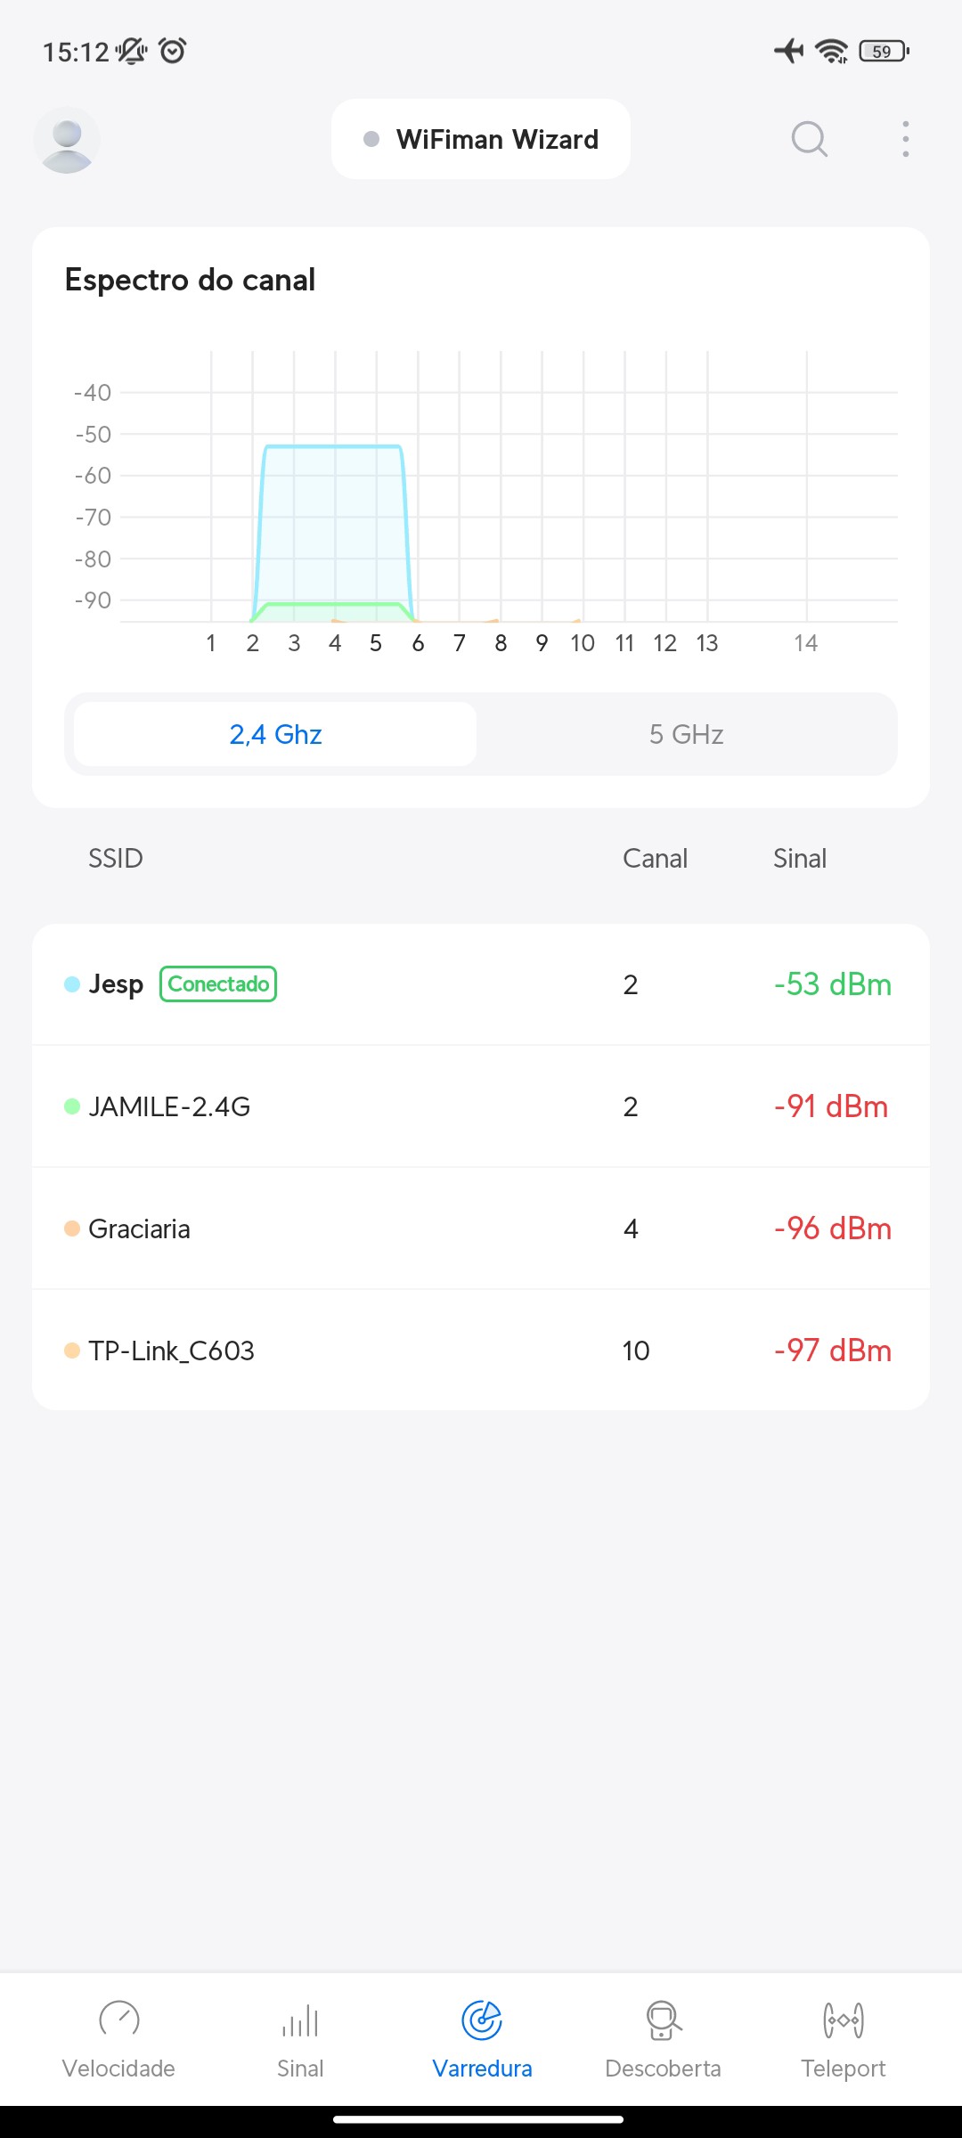The image size is (962, 2138).
Task: Tap the Conectado badge next to Jesp
Action: [218, 984]
